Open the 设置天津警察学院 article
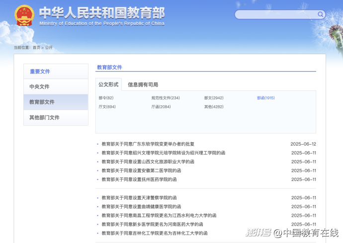Image resolution: width=343 pixels, height=243 pixels. point(139,198)
